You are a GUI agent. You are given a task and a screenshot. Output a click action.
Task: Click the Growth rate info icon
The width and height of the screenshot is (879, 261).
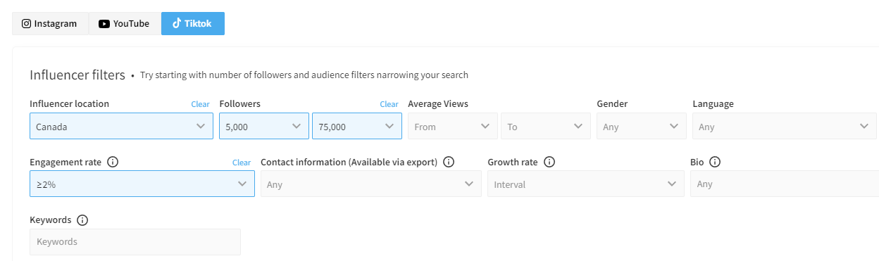pyautogui.click(x=549, y=162)
